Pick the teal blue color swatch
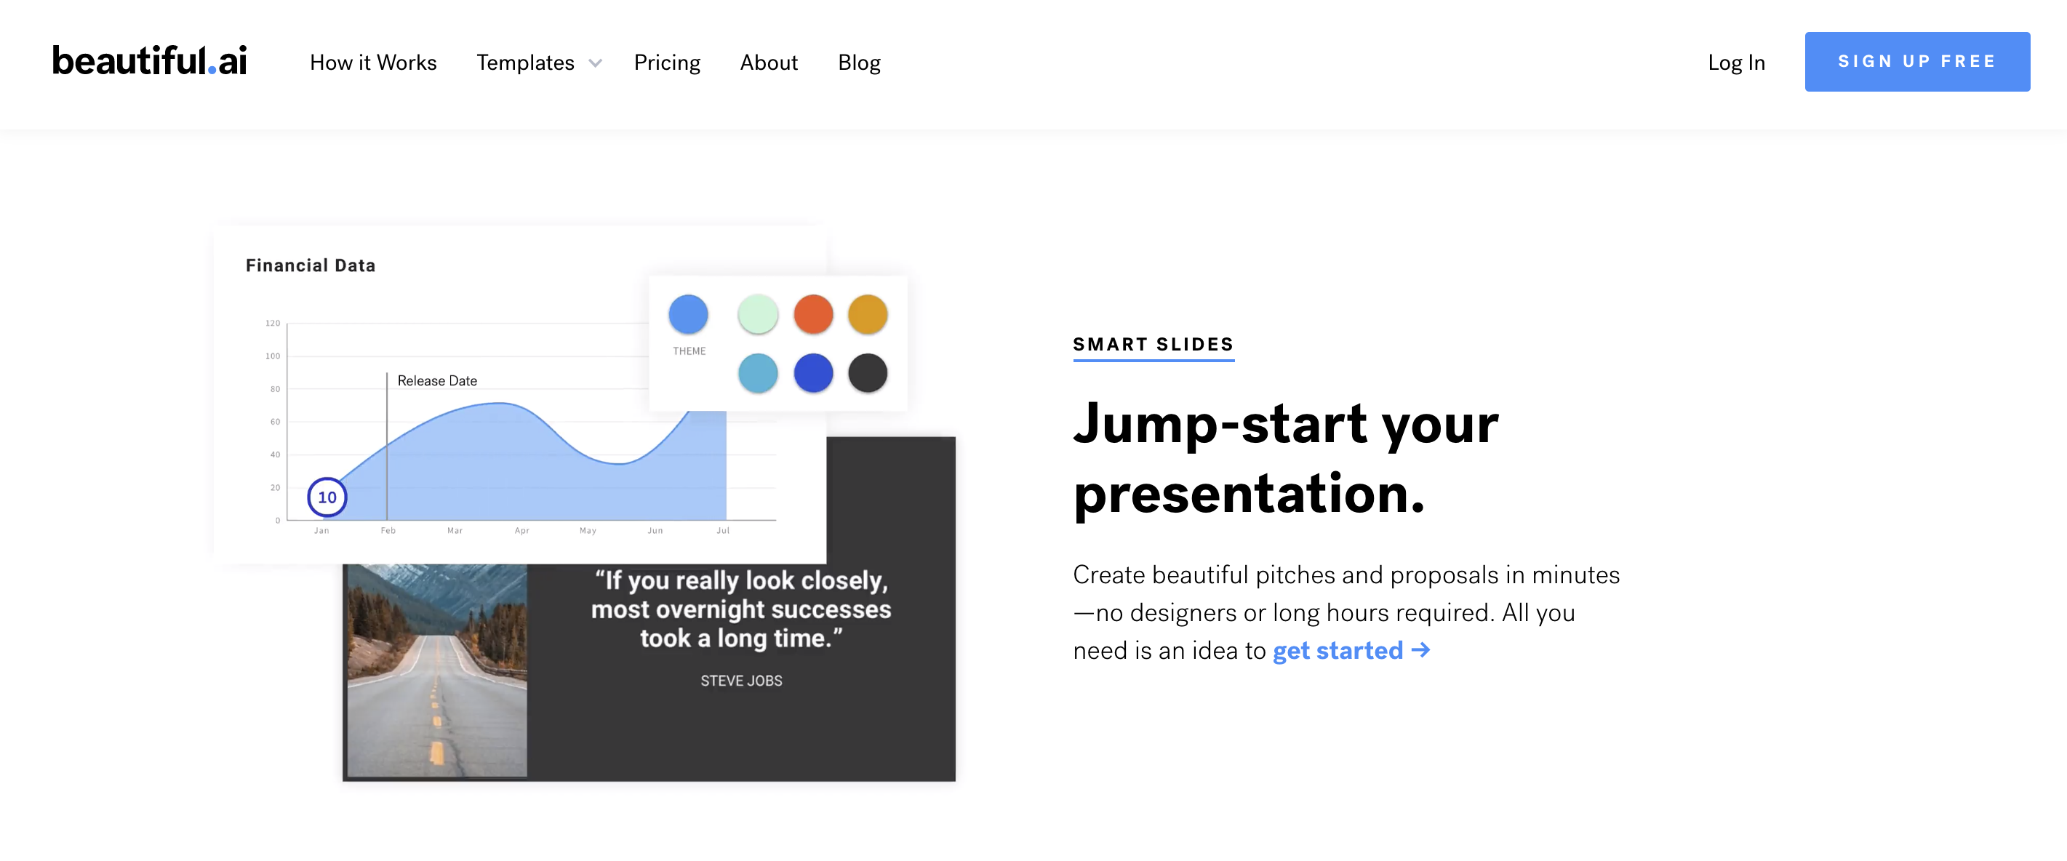 click(757, 373)
